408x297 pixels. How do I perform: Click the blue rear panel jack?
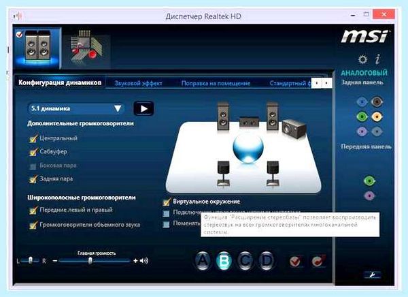[x=362, y=101]
